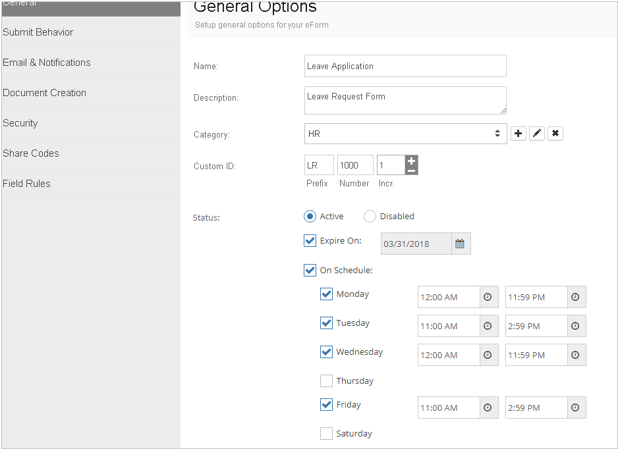
Task: Open Friday start time clock picker
Action: point(488,408)
